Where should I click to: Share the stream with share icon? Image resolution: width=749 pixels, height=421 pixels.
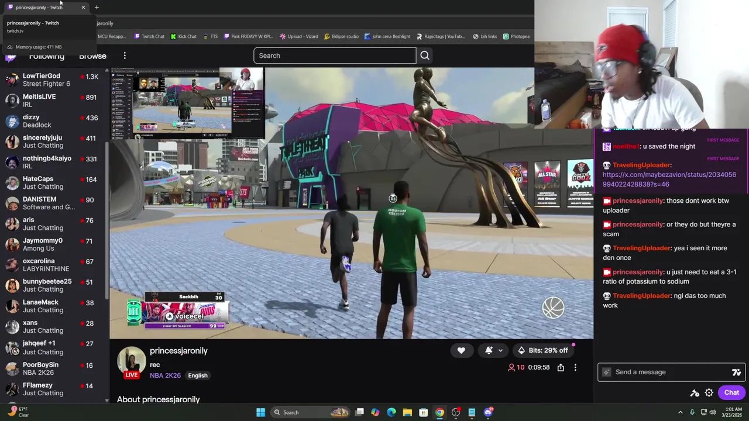click(x=561, y=367)
